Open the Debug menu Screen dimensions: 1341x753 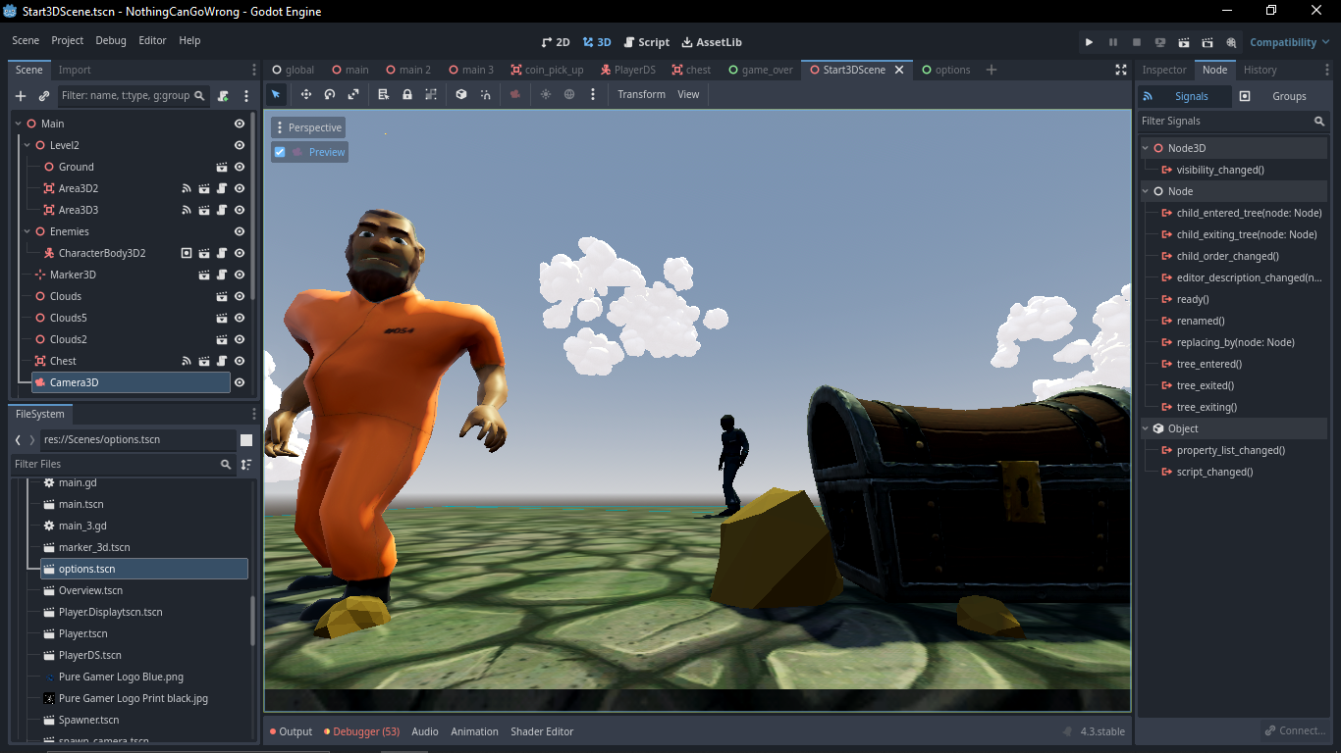110,40
